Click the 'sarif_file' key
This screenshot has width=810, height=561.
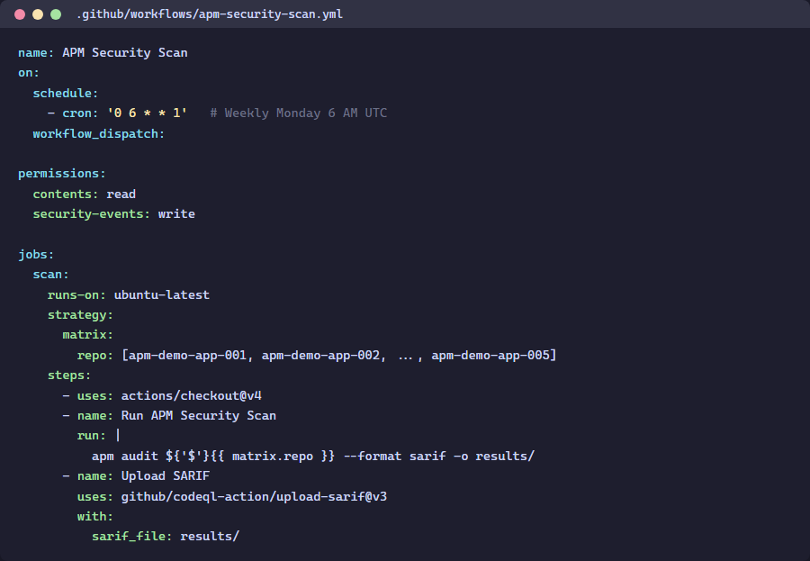pos(131,537)
